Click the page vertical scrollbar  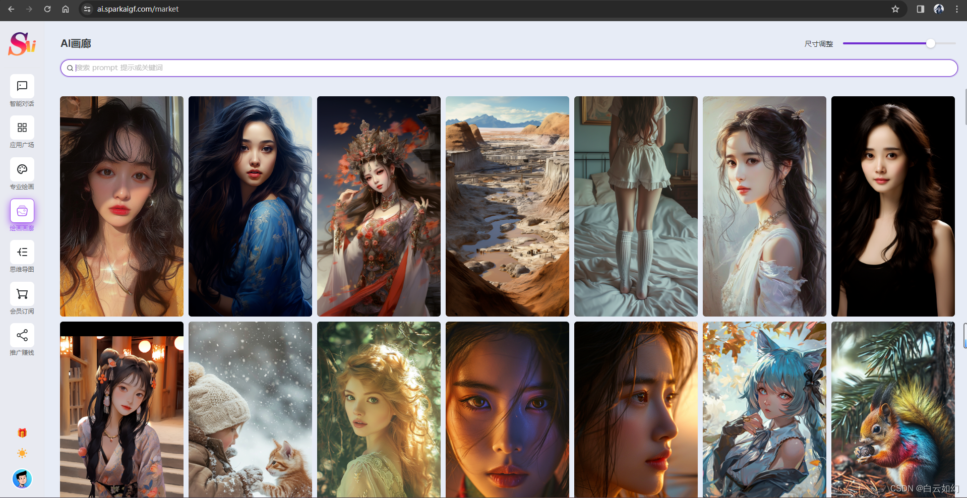click(965, 106)
